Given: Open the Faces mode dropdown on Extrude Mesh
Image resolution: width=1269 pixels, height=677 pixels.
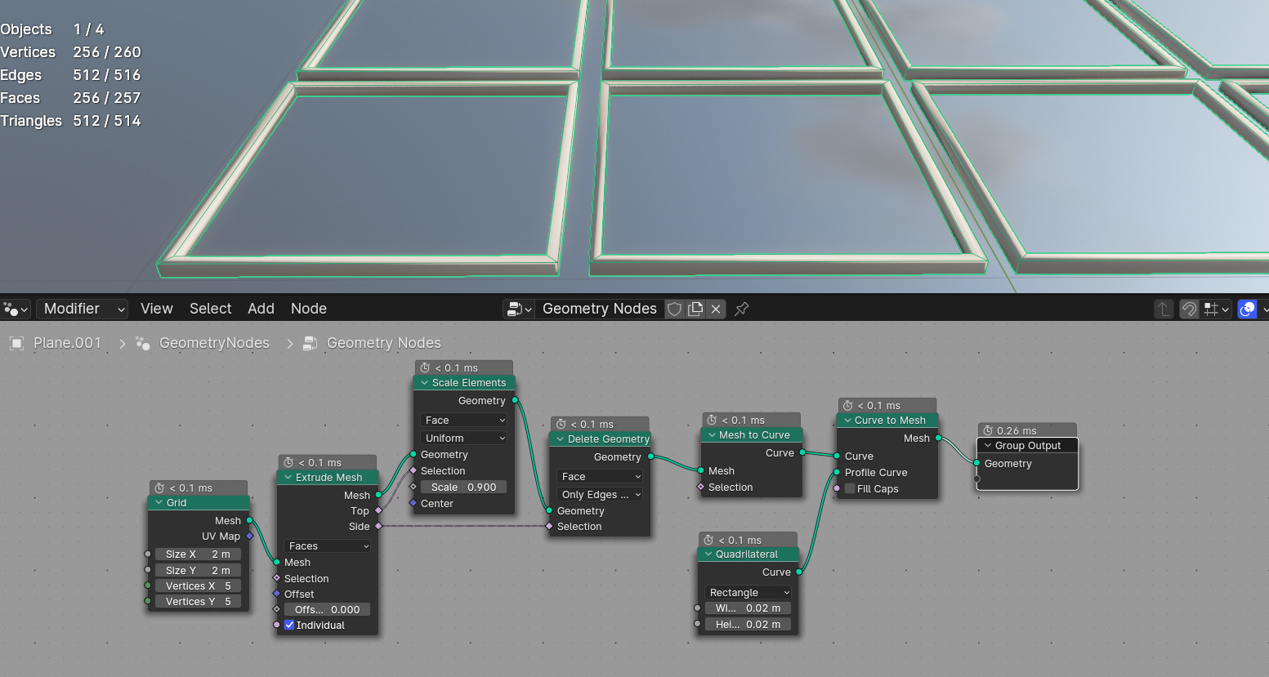Looking at the screenshot, I should (328, 546).
